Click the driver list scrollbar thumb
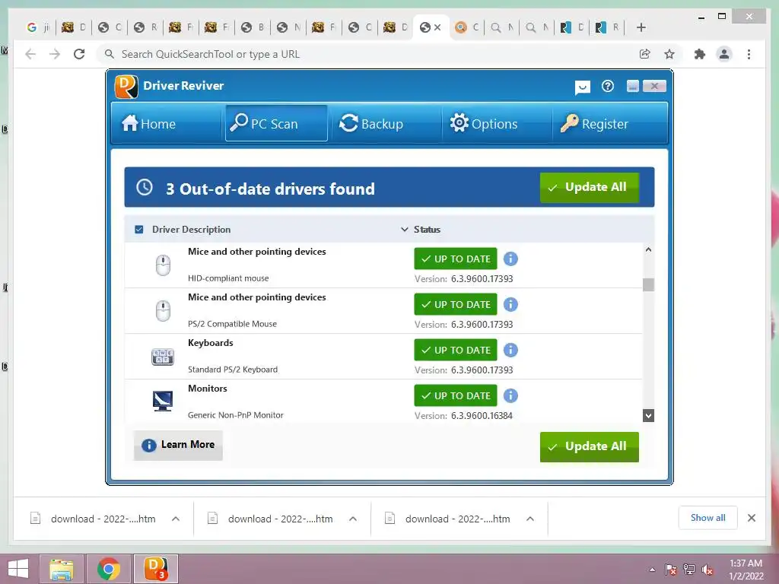 tap(648, 285)
